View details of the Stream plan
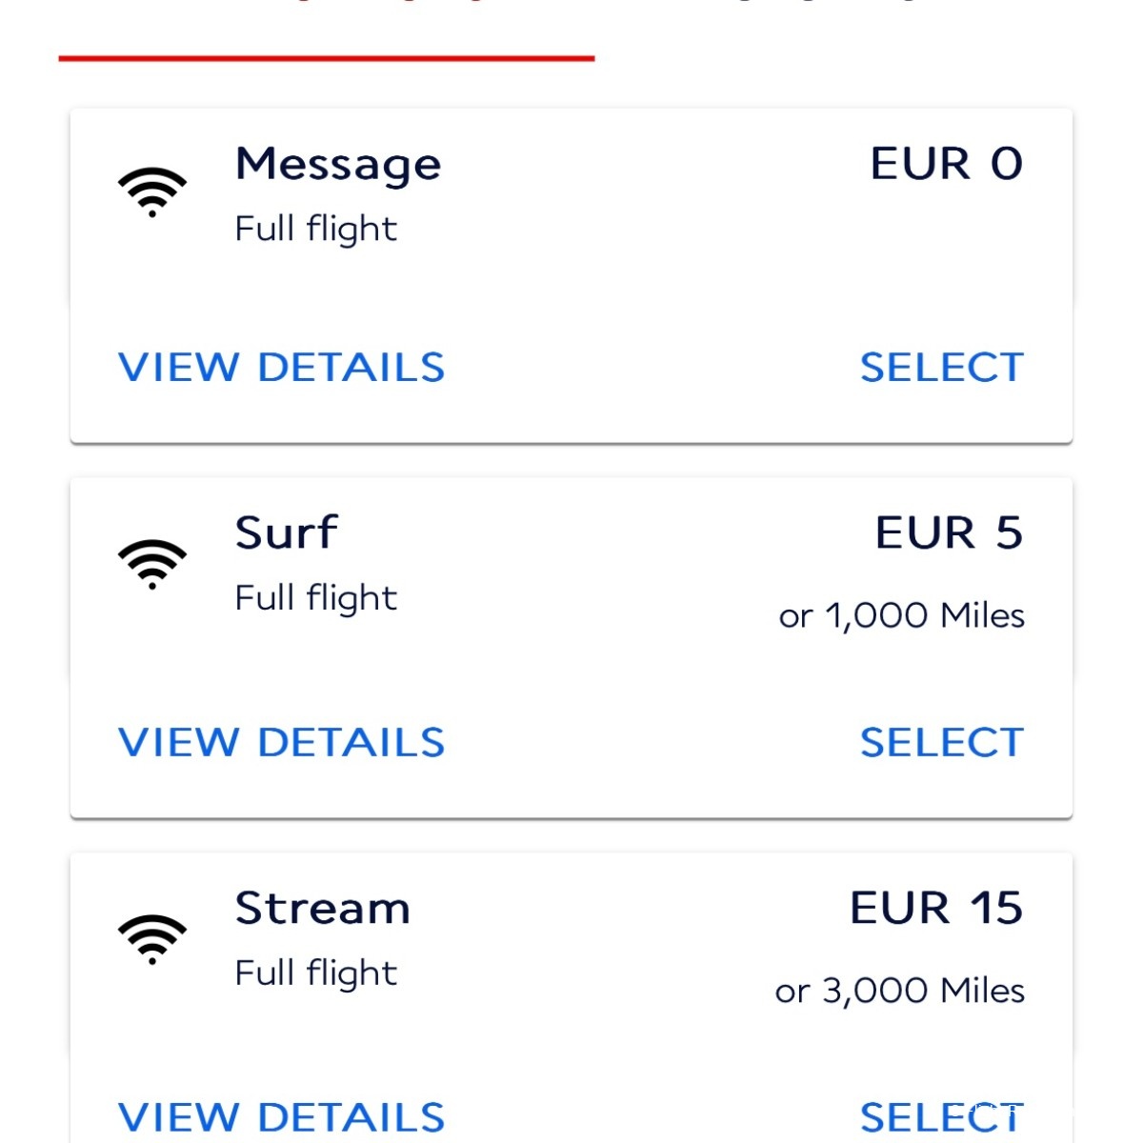 coord(281,1117)
